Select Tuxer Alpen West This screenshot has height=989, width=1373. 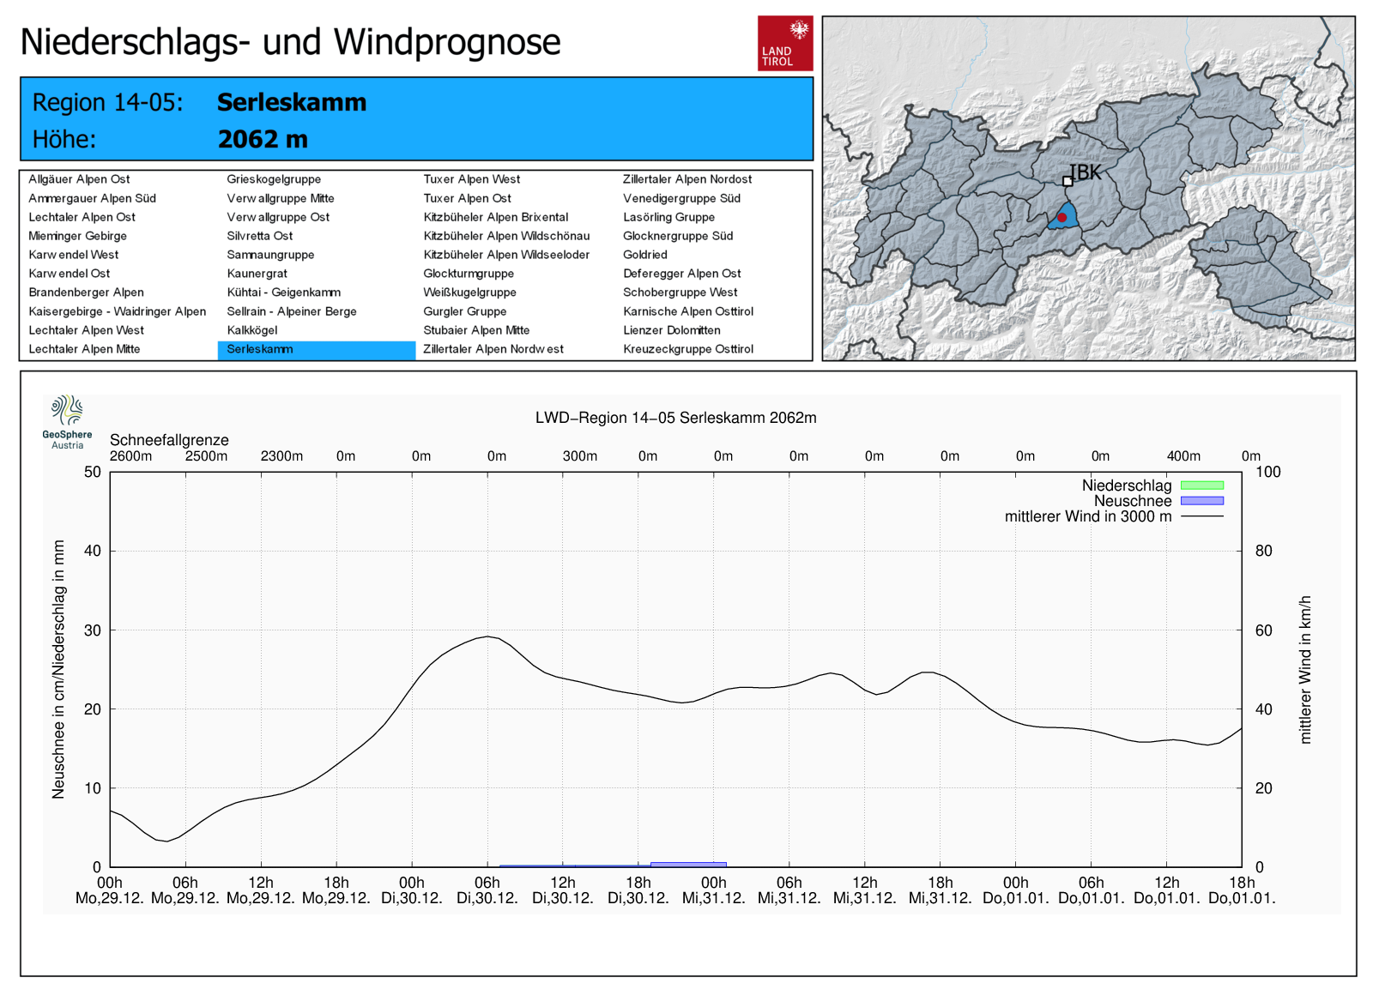coord(471,179)
